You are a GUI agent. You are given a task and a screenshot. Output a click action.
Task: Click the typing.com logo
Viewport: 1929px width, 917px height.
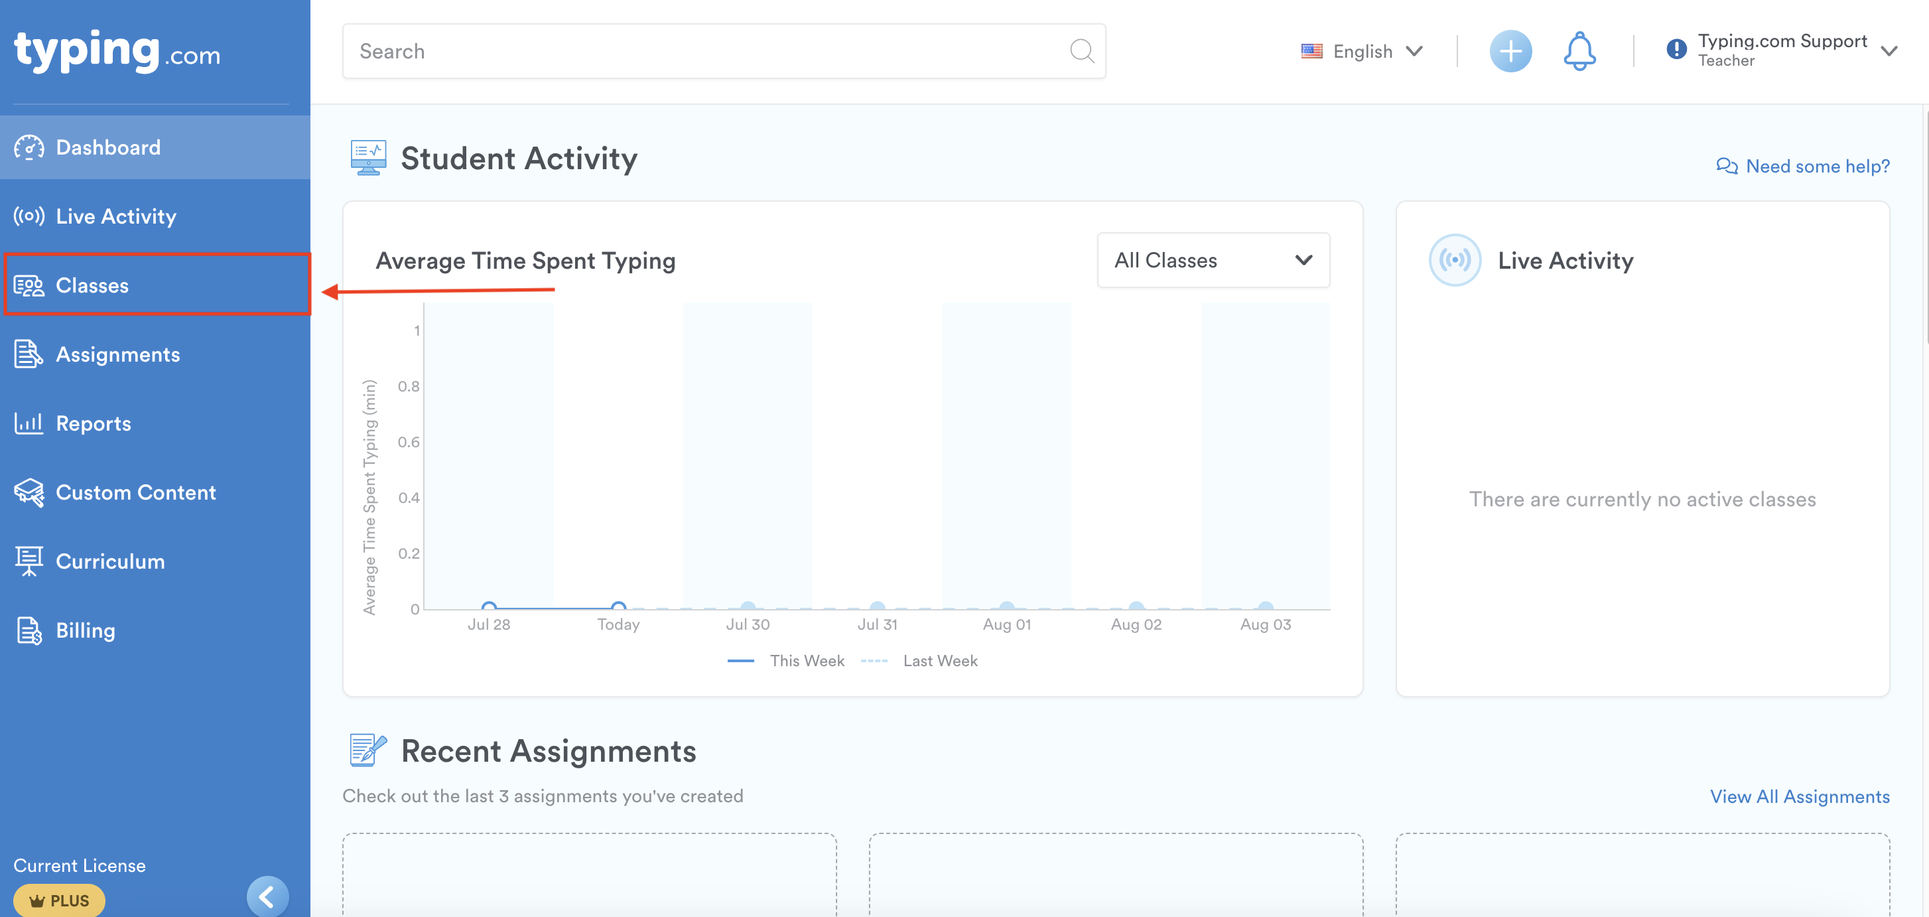pyautogui.click(x=117, y=51)
